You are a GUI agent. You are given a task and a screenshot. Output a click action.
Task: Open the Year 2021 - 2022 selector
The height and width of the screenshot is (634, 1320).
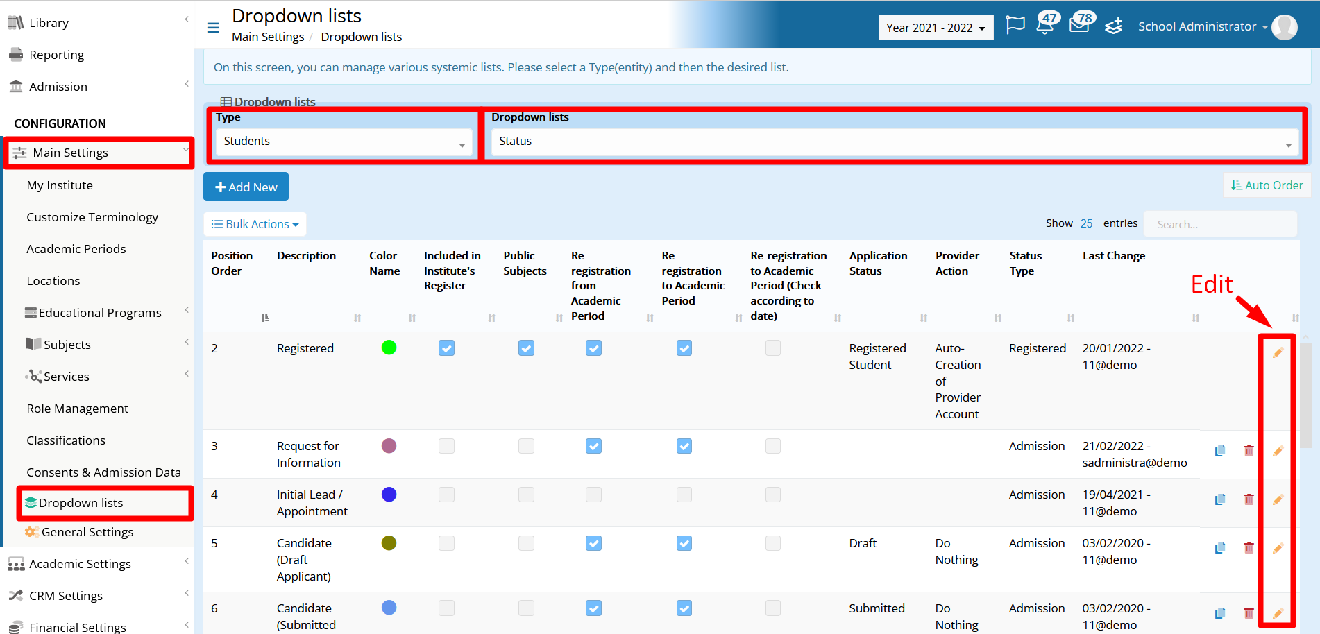(936, 28)
